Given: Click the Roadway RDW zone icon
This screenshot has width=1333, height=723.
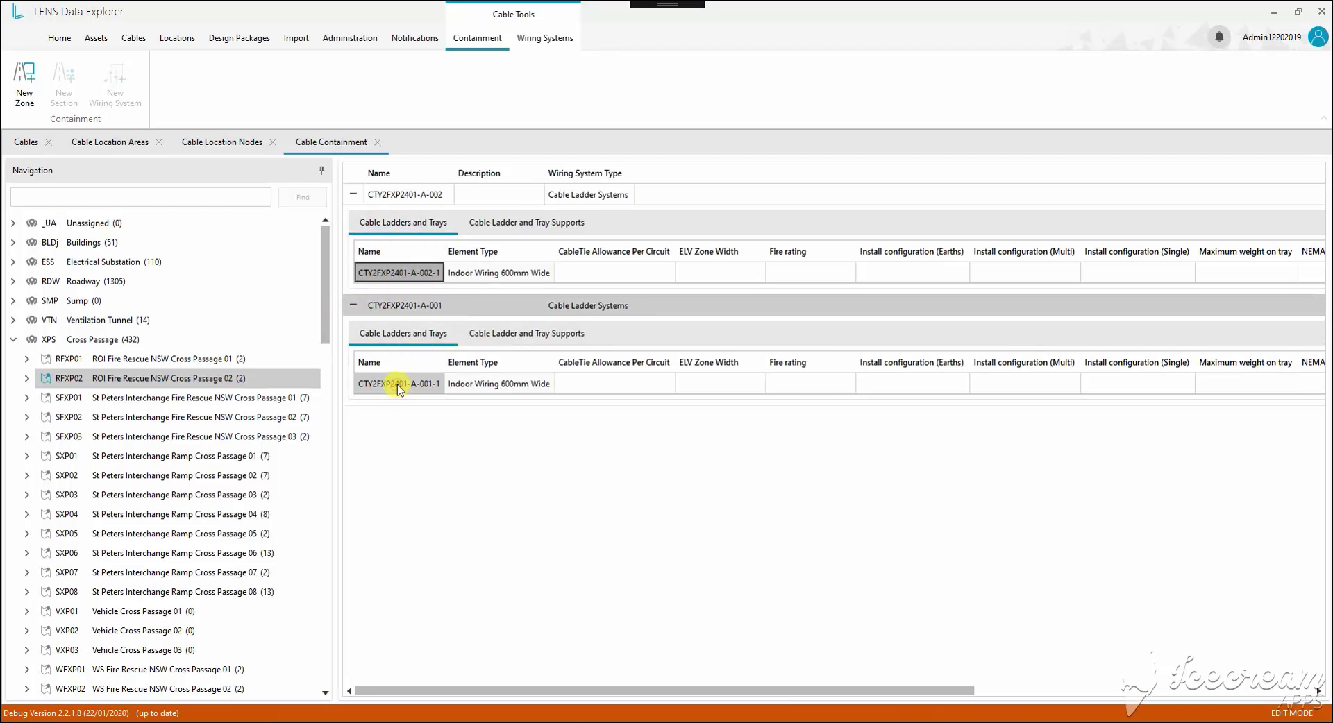Looking at the screenshot, I should click(x=32, y=282).
